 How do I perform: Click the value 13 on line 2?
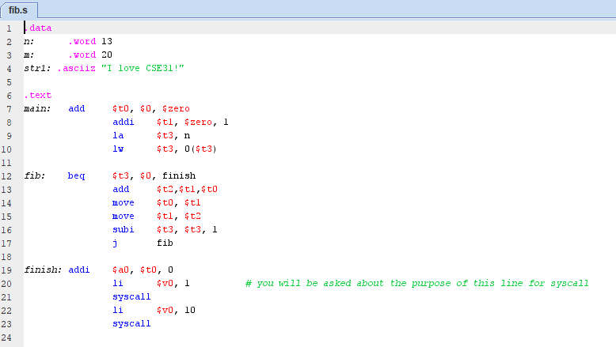pos(107,42)
